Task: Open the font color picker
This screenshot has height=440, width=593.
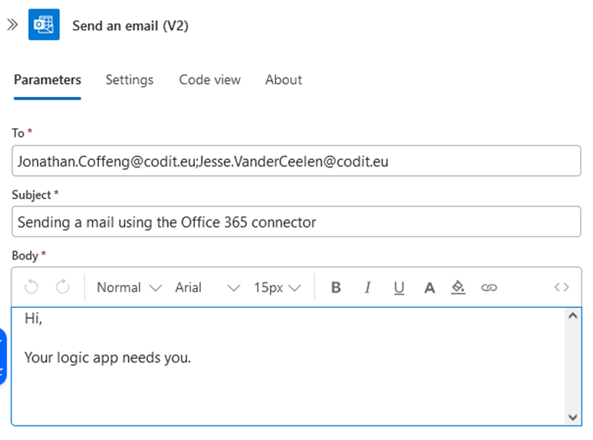Action: (430, 287)
